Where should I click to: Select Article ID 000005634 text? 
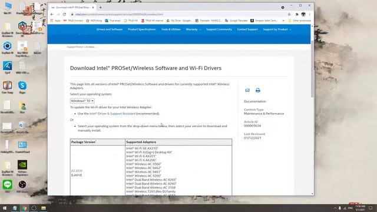tap(252, 125)
